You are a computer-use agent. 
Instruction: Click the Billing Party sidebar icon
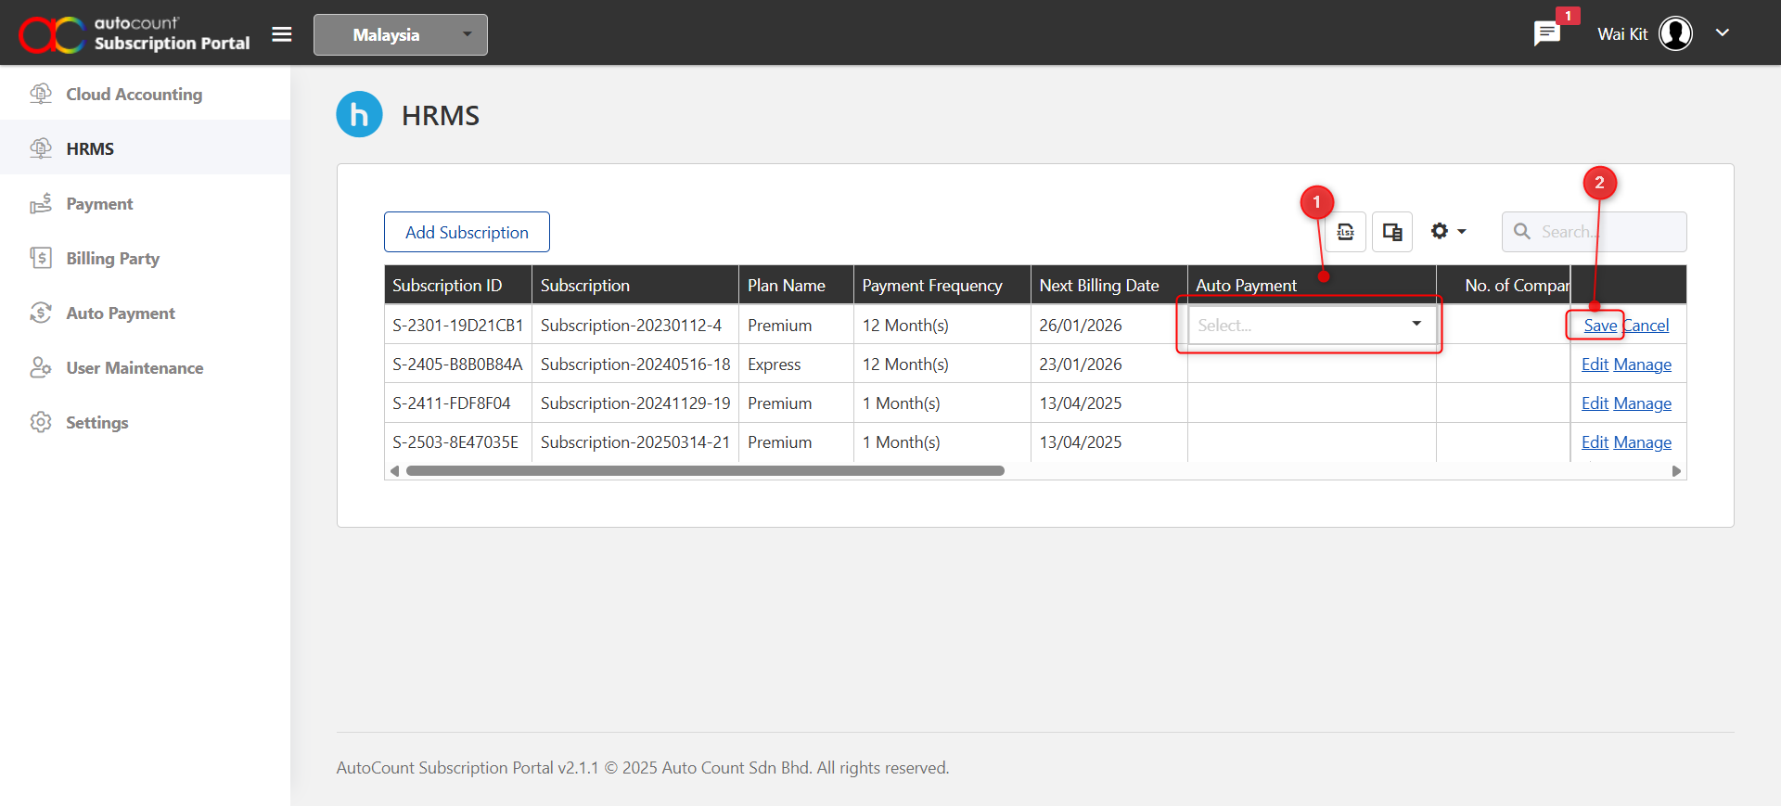[41, 258]
